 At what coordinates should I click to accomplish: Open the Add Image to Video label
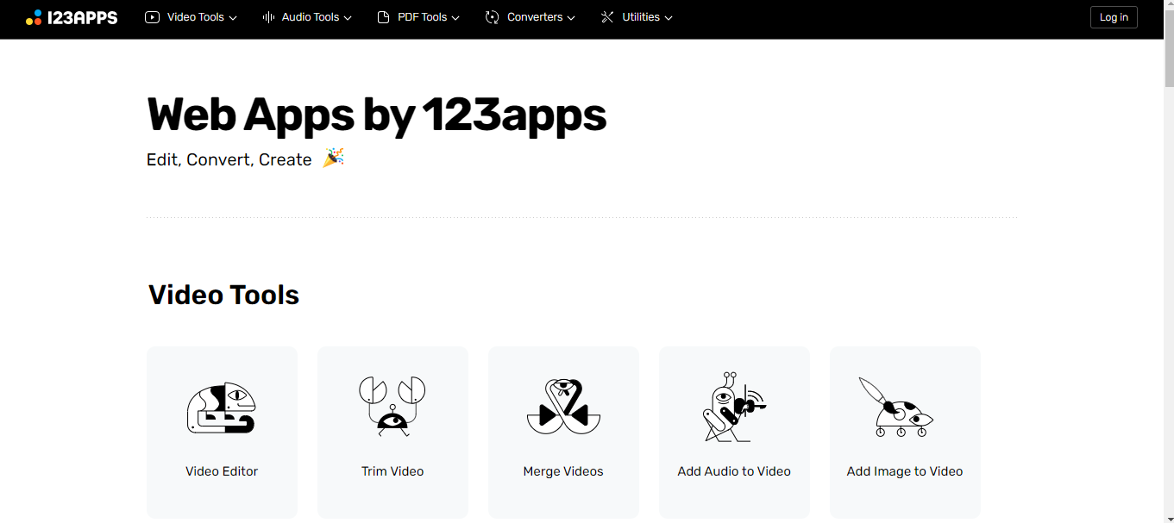pos(905,471)
